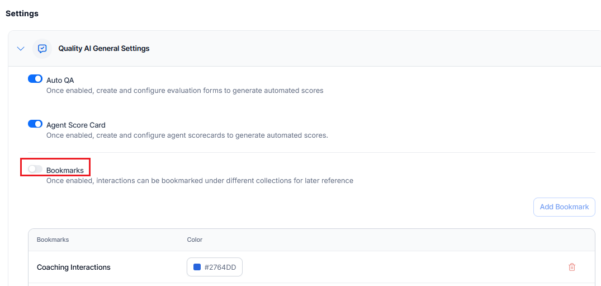Delete the Coaching Interactions bookmark
This screenshot has width=601, height=286.
pyautogui.click(x=571, y=268)
